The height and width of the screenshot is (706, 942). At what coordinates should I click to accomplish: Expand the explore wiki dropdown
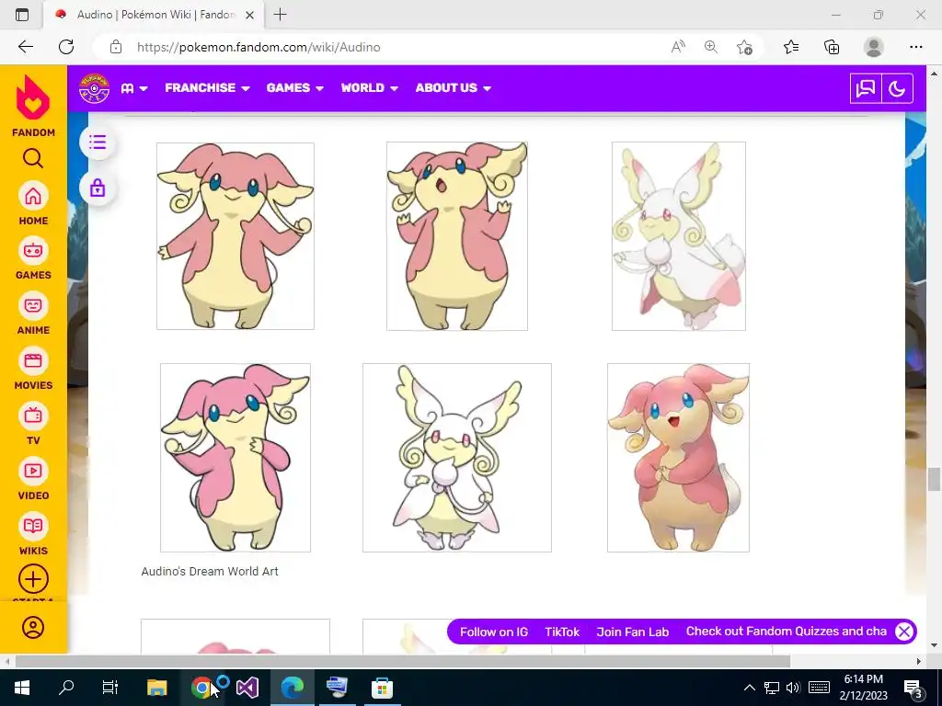[x=134, y=88]
